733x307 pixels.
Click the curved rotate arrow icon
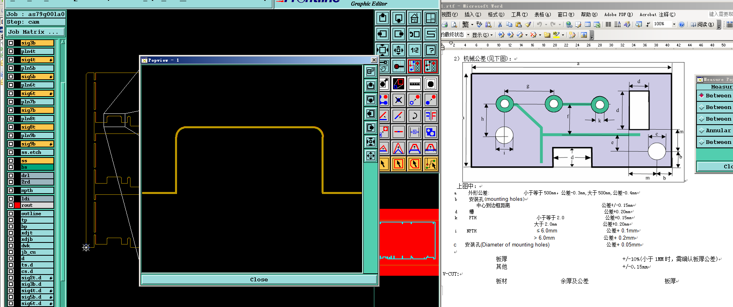coord(415,116)
